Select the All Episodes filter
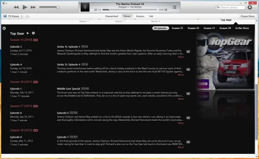 pos(161,28)
